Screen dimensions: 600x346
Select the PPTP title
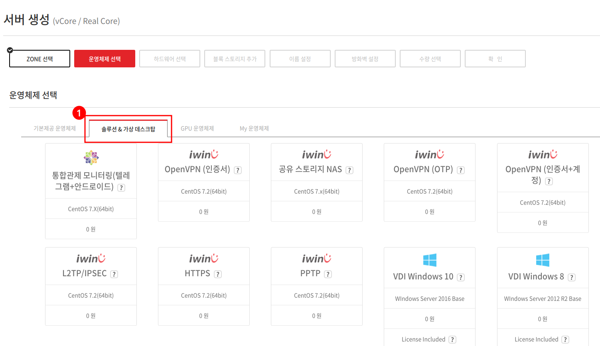pyautogui.click(x=310, y=273)
